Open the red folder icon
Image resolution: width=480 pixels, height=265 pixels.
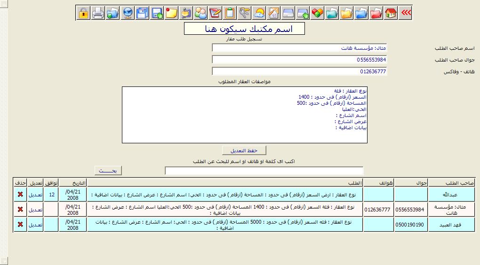(376, 13)
